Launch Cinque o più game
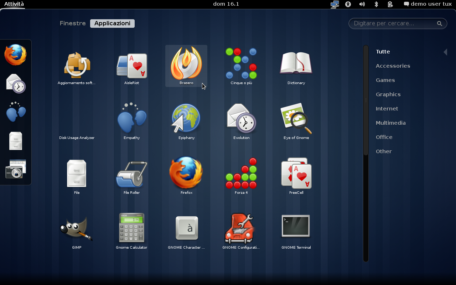Screen dimensions: 456x285 [241, 66]
